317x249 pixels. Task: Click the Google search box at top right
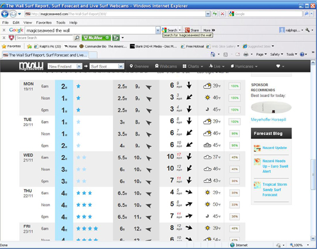[x=266, y=14]
